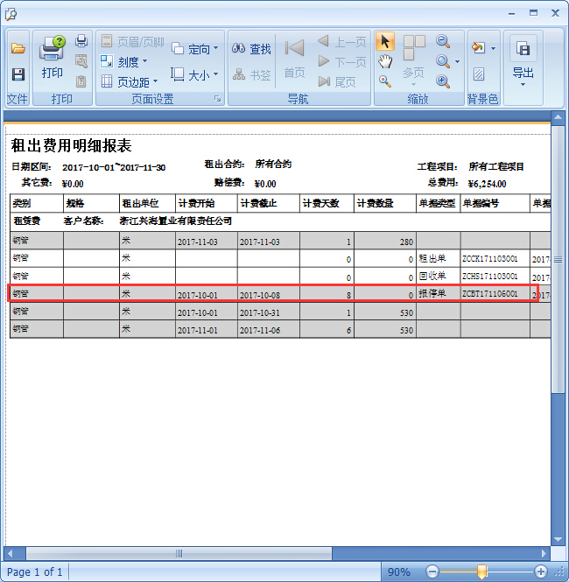Screen dimensions: 569x582
Task: Click the 查找 find button
Action: tap(252, 49)
